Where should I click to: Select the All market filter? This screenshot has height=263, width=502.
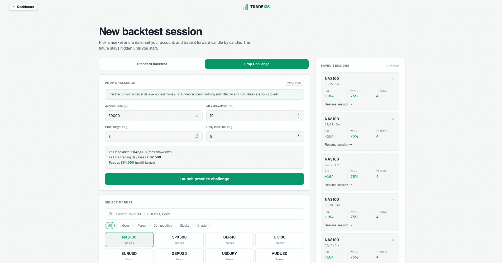click(110, 226)
